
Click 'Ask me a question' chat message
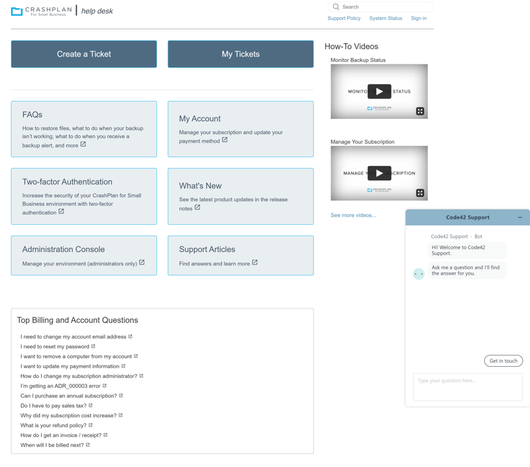click(x=466, y=271)
